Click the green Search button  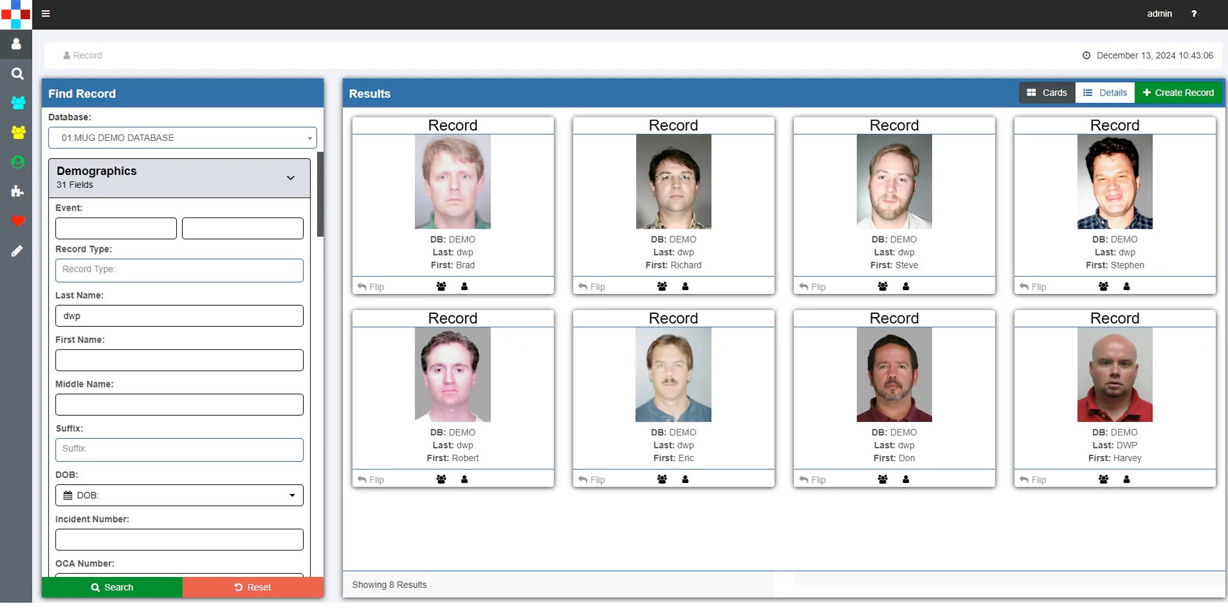(x=112, y=587)
